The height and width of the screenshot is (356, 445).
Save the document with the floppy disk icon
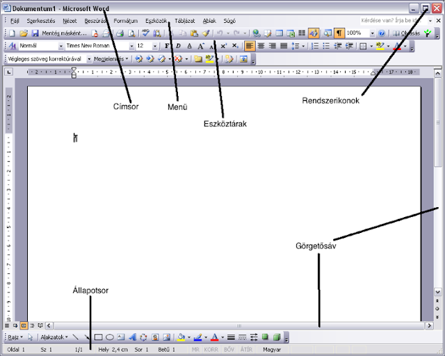[35, 33]
